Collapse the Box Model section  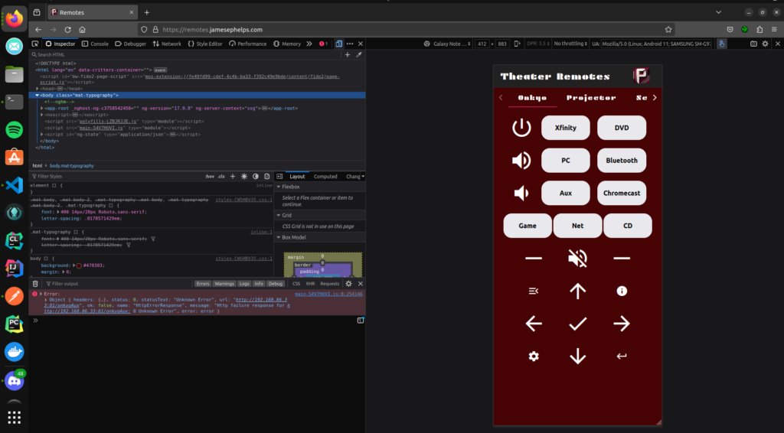click(279, 237)
